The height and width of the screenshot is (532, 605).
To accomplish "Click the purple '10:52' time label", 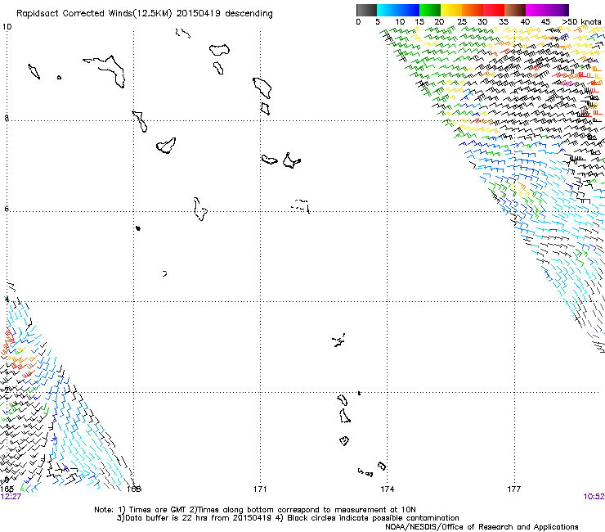I will (594, 497).
